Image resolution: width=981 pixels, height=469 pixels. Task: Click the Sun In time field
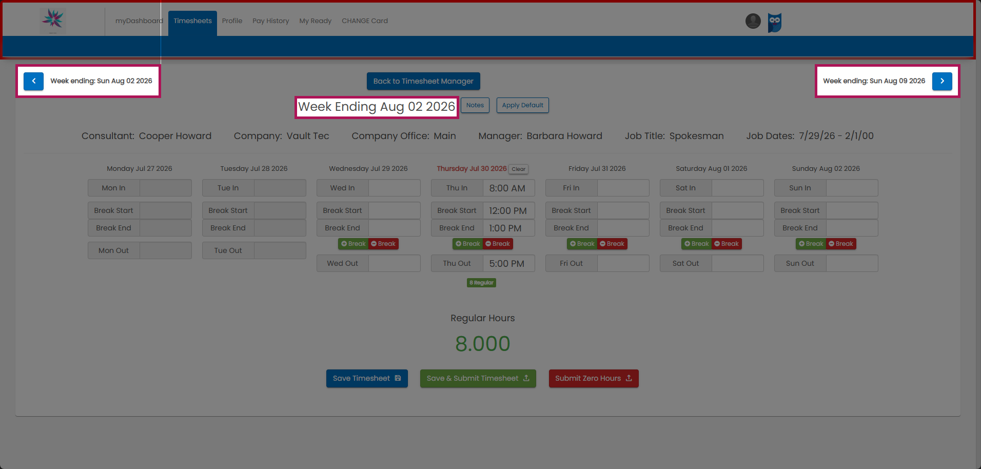pyautogui.click(x=852, y=188)
